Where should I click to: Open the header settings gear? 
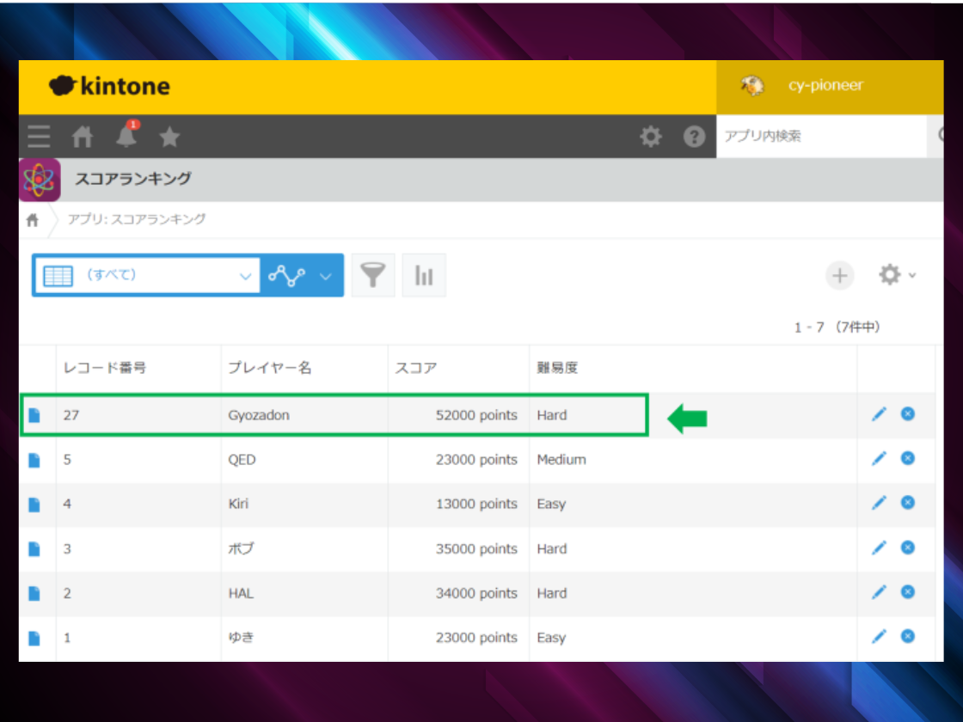tap(651, 137)
